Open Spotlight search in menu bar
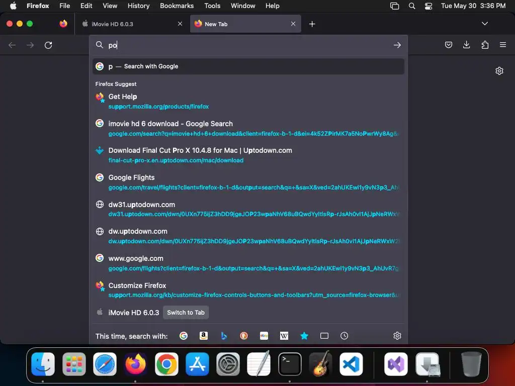This screenshot has width=515, height=386. click(x=412, y=6)
